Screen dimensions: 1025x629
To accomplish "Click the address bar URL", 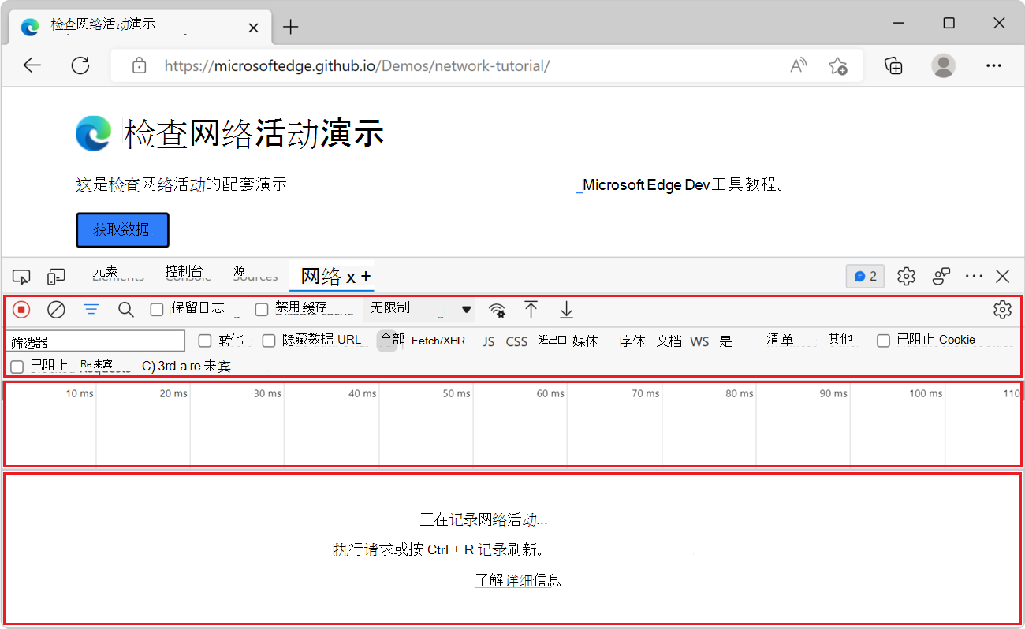I will 357,66.
